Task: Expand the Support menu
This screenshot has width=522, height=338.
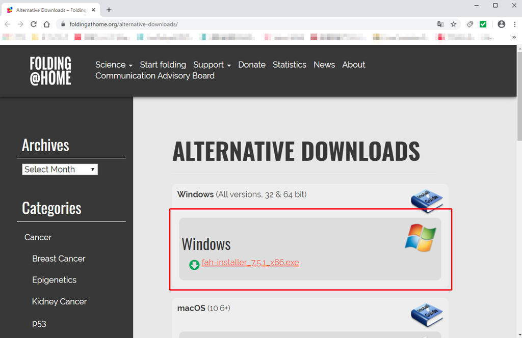Action: (212, 65)
